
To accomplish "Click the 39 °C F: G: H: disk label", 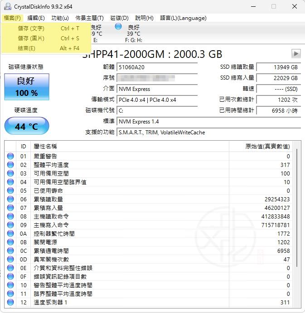I will point(134,33).
